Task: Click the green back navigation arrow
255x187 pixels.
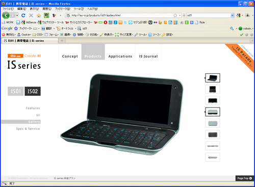Action: tap(6, 15)
